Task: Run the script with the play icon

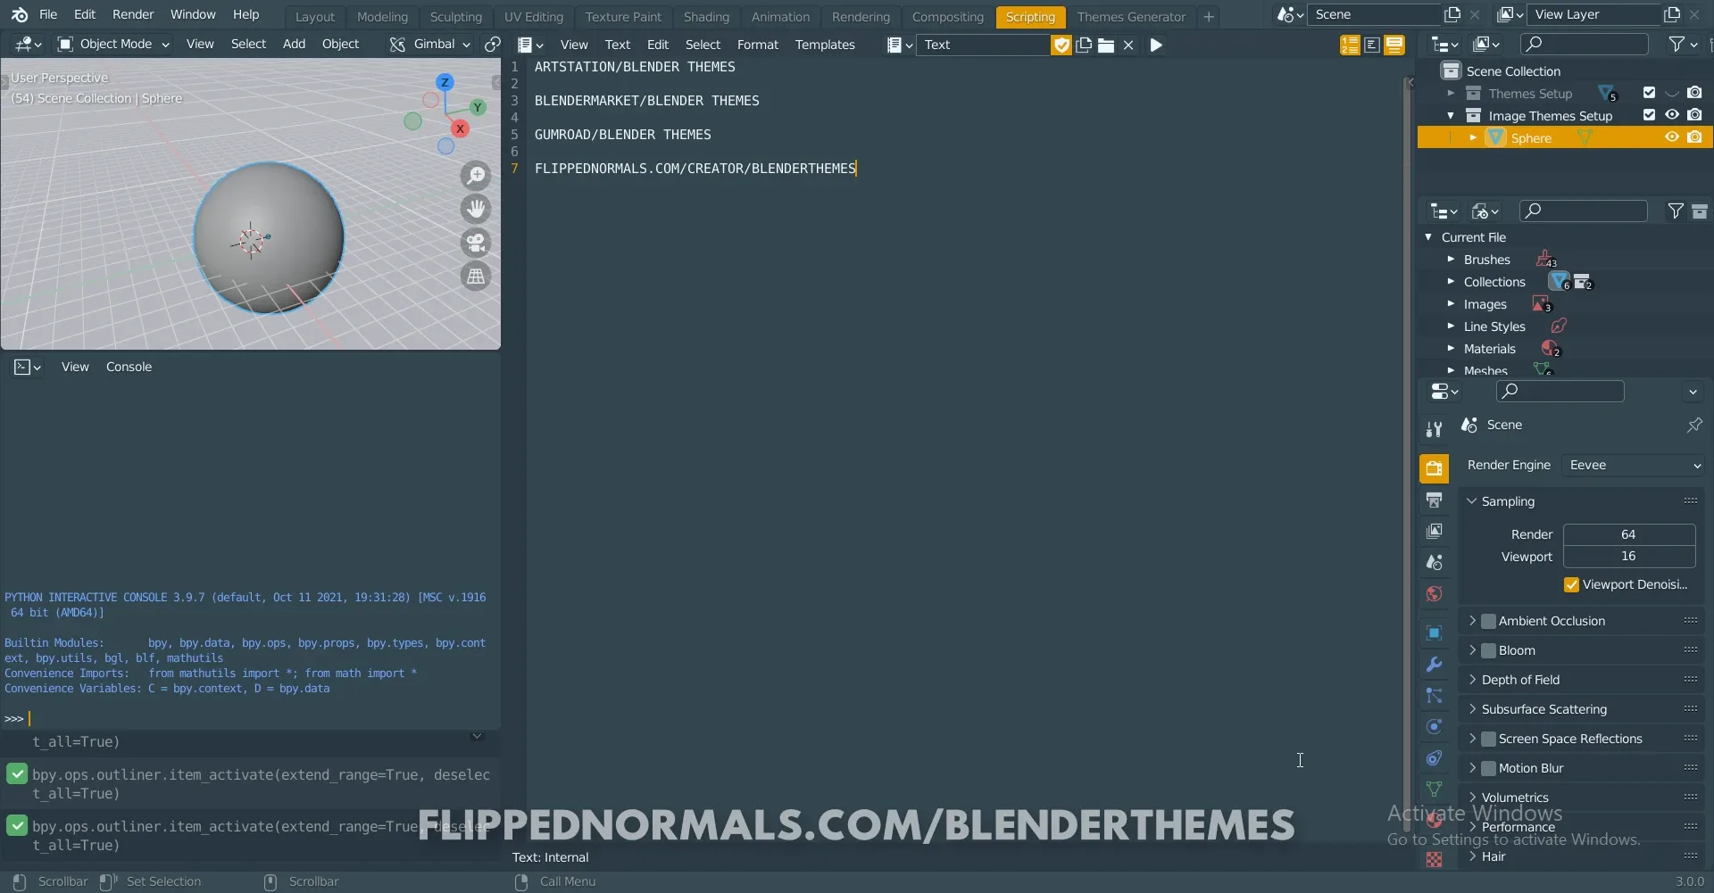Action: coord(1156,45)
